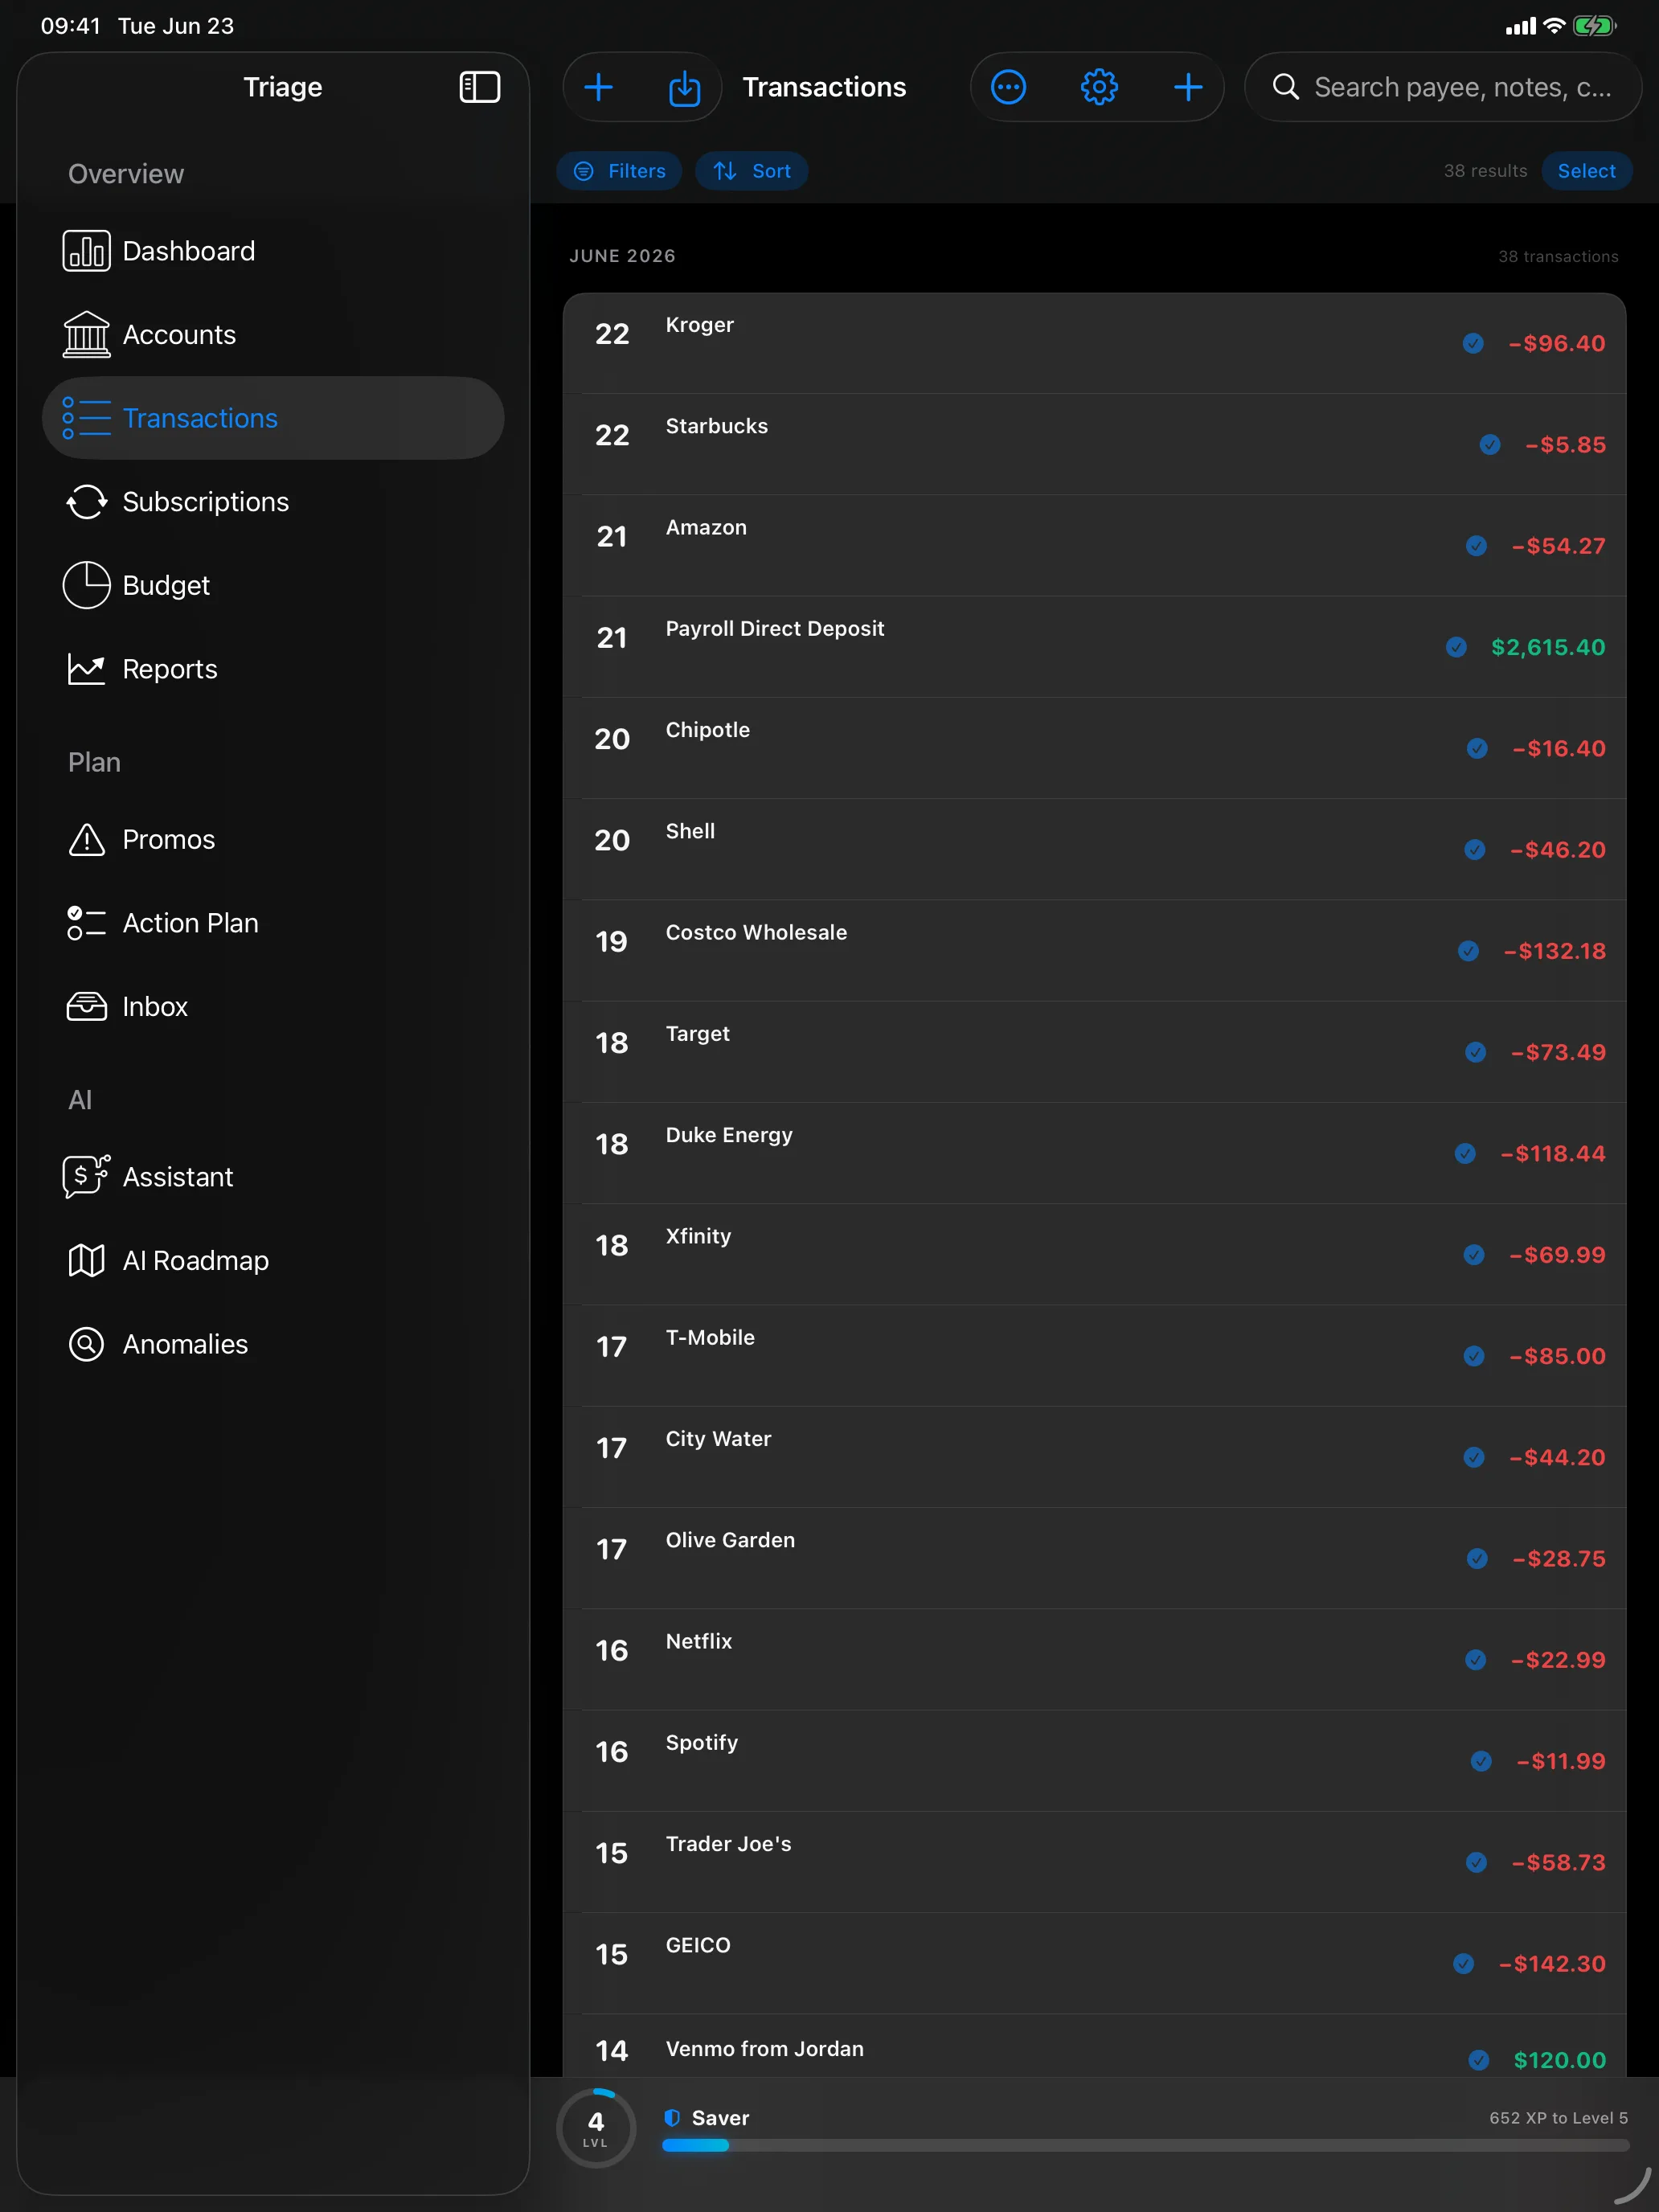Click the Accounts bank building icon
This screenshot has width=1659, height=2212.
point(86,335)
